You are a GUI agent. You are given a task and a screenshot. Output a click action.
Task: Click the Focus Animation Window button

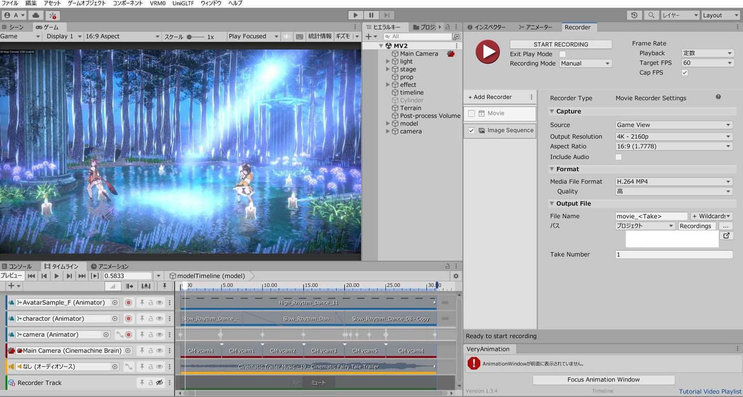pyautogui.click(x=603, y=379)
